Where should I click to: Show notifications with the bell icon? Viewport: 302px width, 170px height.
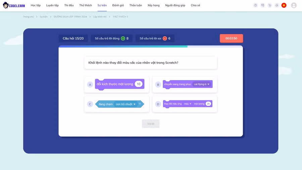[276, 5]
